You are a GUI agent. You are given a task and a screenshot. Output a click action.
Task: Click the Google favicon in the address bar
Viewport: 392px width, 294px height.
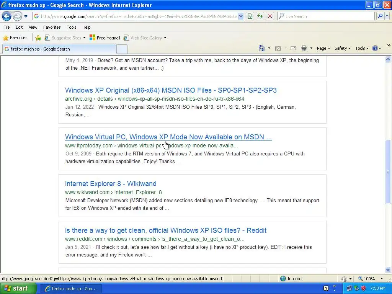coord(36,16)
